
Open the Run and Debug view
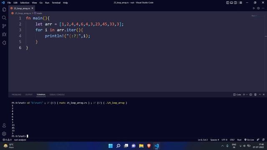pyautogui.click(x=4, y=34)
